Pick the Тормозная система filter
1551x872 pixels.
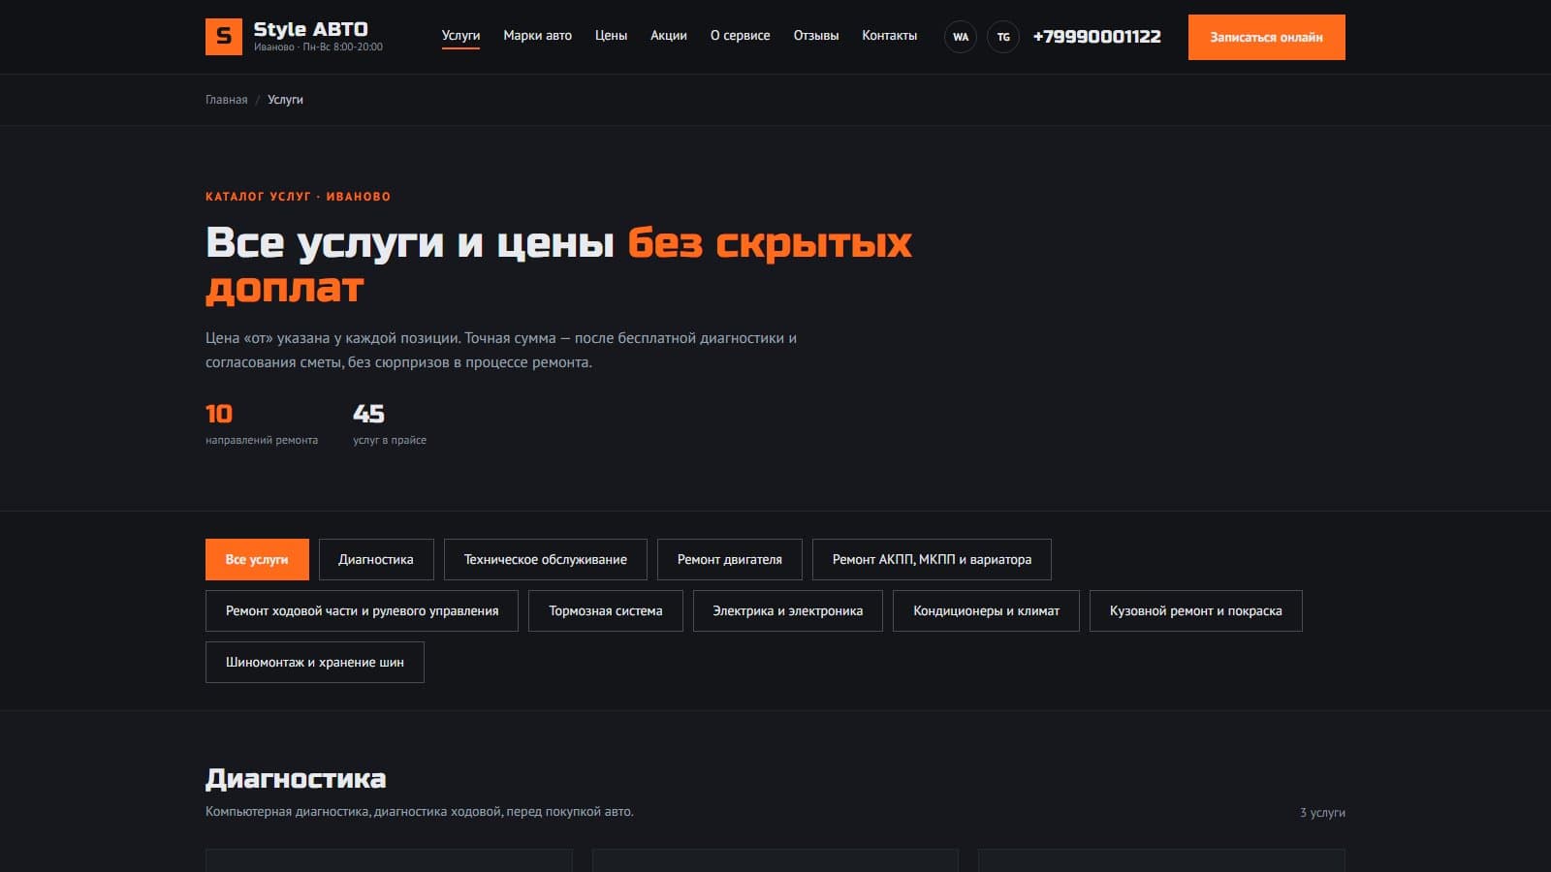tap(606, 610)
